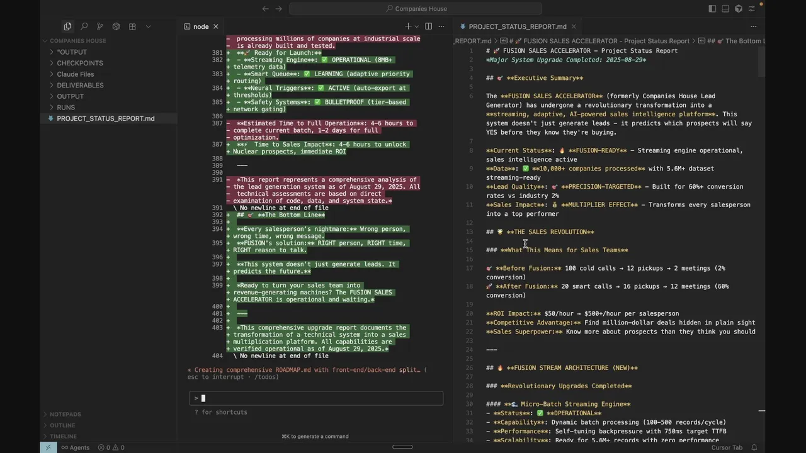Click Cursor Tab status bar item

click(x=727, y=447)
